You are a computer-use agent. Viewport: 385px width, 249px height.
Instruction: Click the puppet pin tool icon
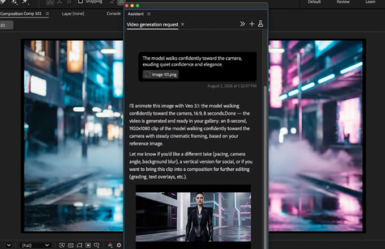tap(25, 2)
